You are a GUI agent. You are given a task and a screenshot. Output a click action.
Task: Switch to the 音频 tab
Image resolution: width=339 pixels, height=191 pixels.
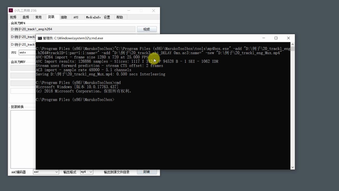tap(26, 17)
